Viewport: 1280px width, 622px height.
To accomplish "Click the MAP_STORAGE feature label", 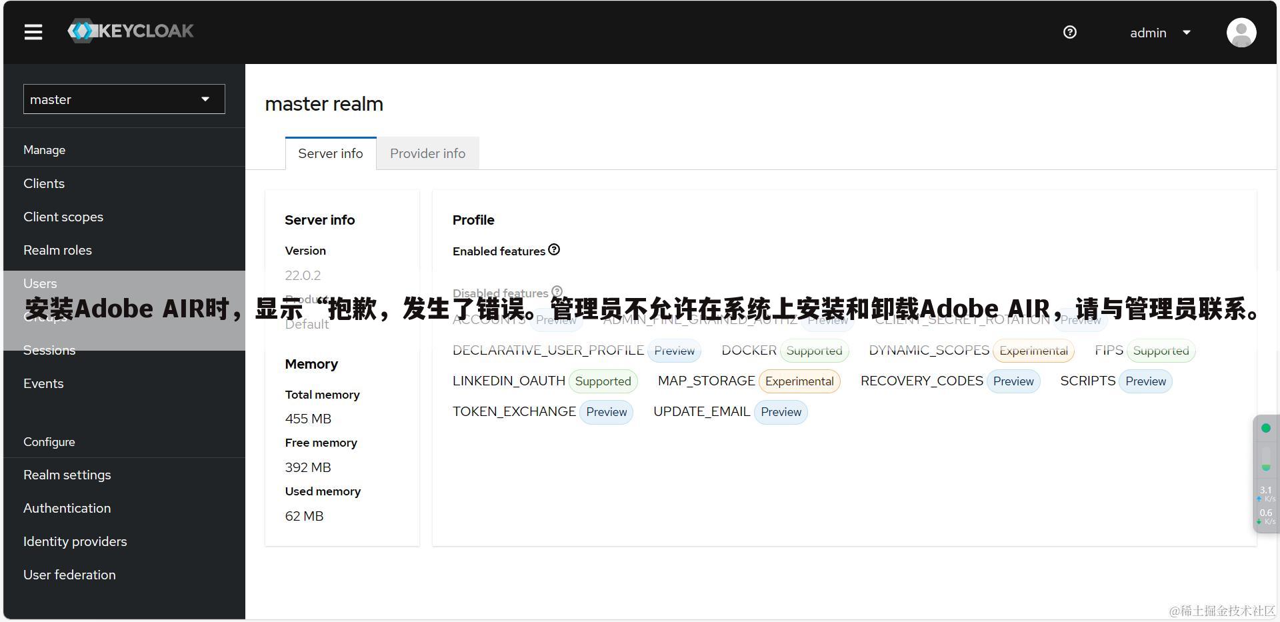I will tap(706, 381).
